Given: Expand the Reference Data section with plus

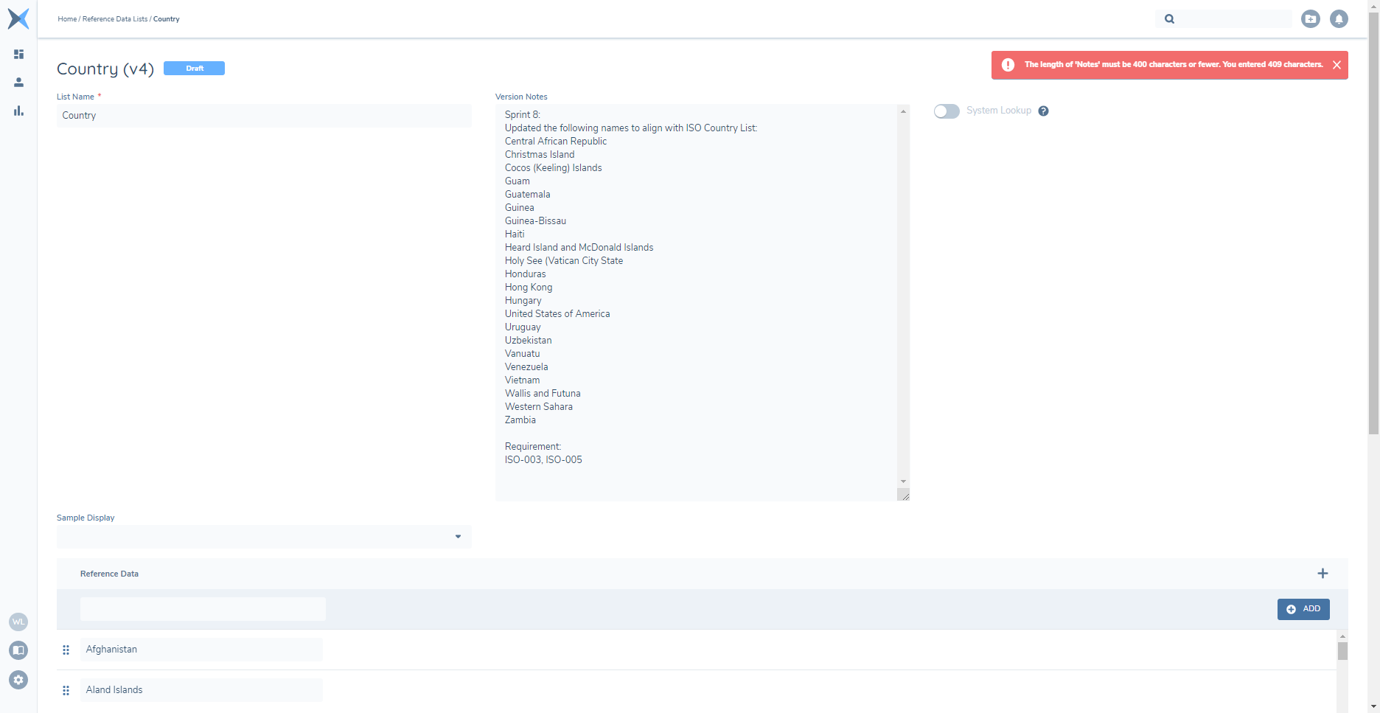Looking at the screenshot, I should coord(1322,574).
